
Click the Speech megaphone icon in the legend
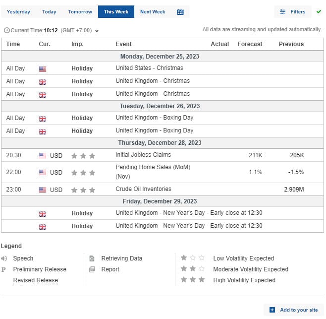tap(4, 258)
